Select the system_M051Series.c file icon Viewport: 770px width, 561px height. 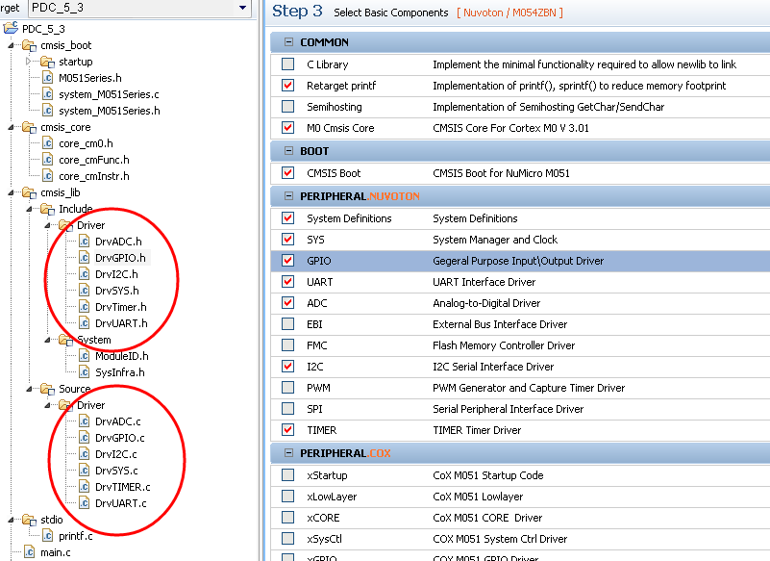click(x=48, y=94)
